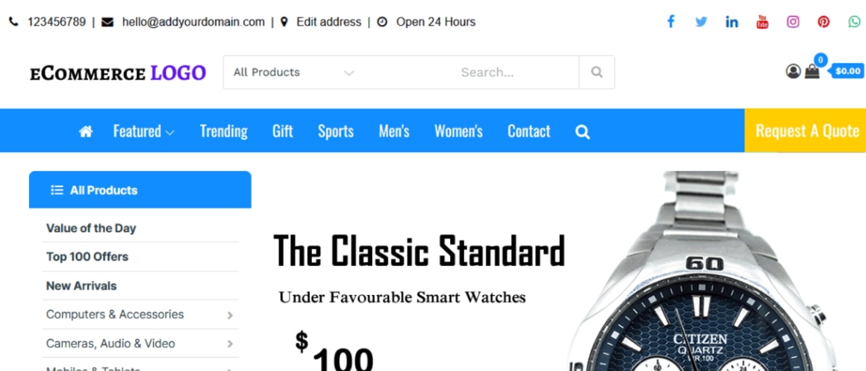Expand Computers & Accessories submenu arrow
The width and height of the screenshot is (866, 371).
230,315
